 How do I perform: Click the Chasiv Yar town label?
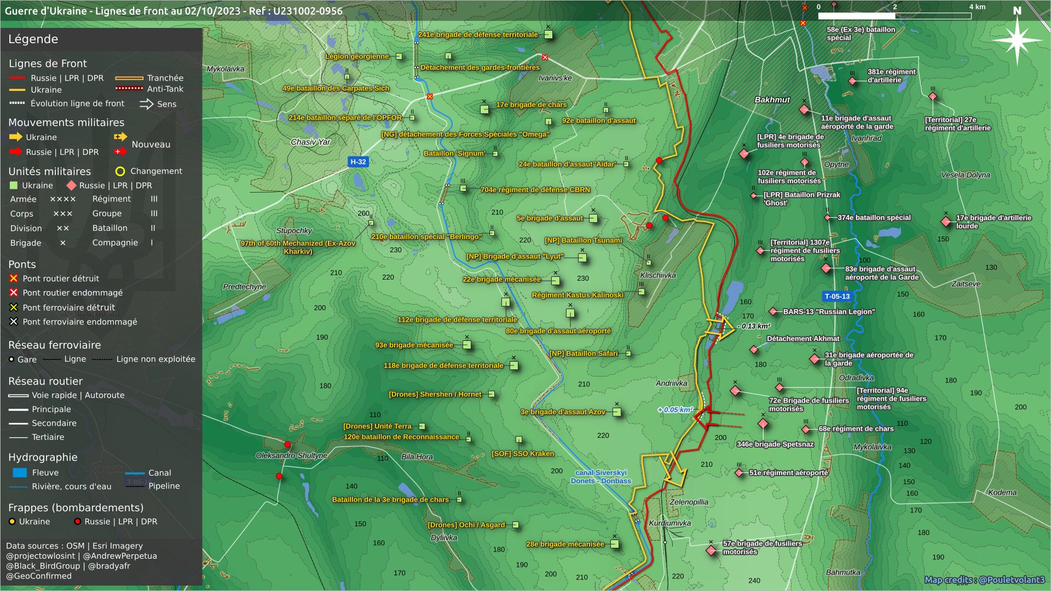point(310,142)
